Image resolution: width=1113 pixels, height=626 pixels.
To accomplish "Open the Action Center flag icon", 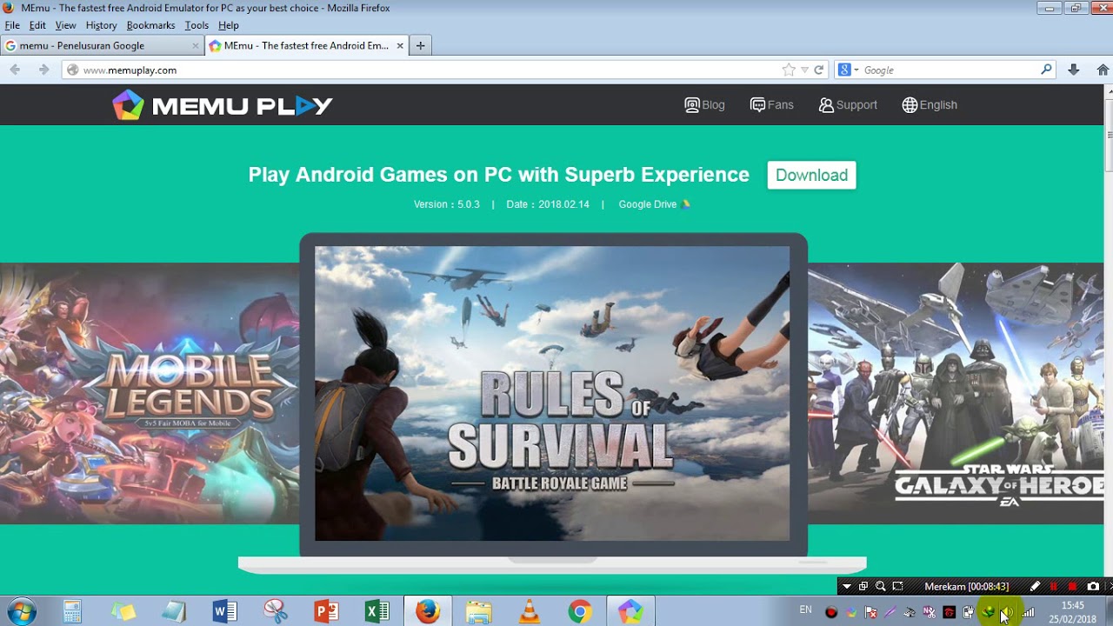I will 870,612.
